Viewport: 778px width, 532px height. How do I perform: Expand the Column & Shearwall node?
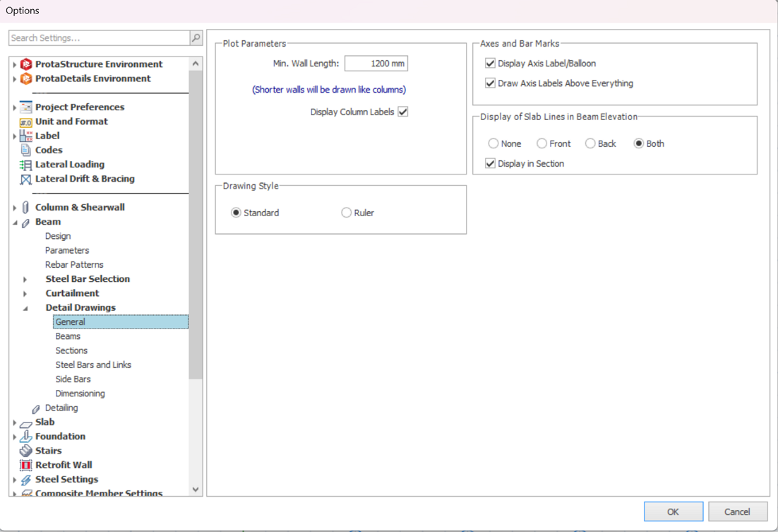[x=15, y=208]
